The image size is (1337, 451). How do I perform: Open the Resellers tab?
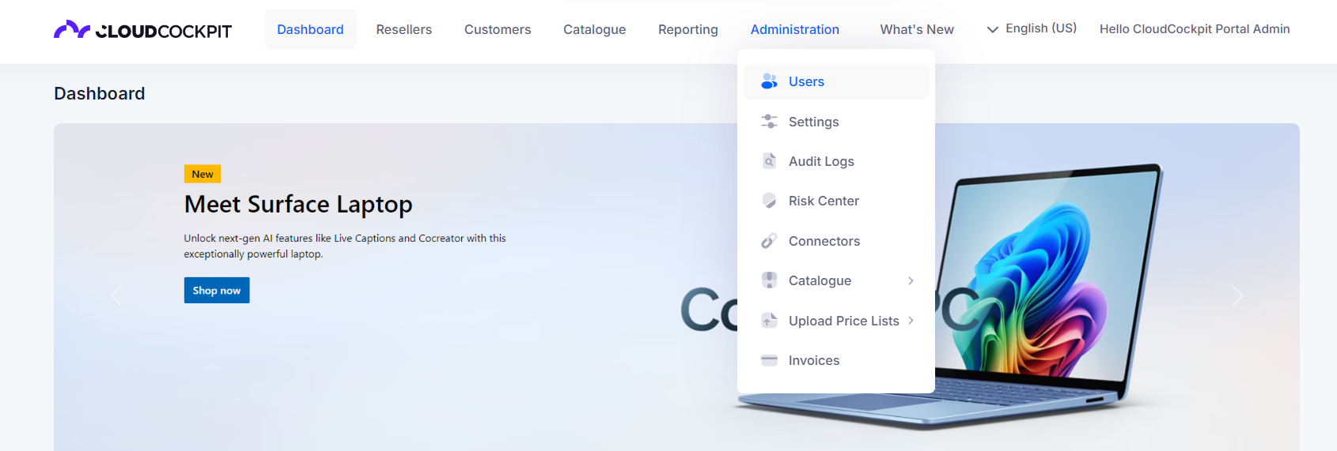[x=404, y=29]
